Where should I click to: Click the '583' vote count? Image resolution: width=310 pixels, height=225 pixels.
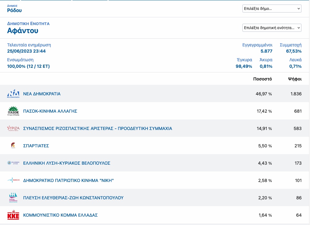tap(298, 128)
